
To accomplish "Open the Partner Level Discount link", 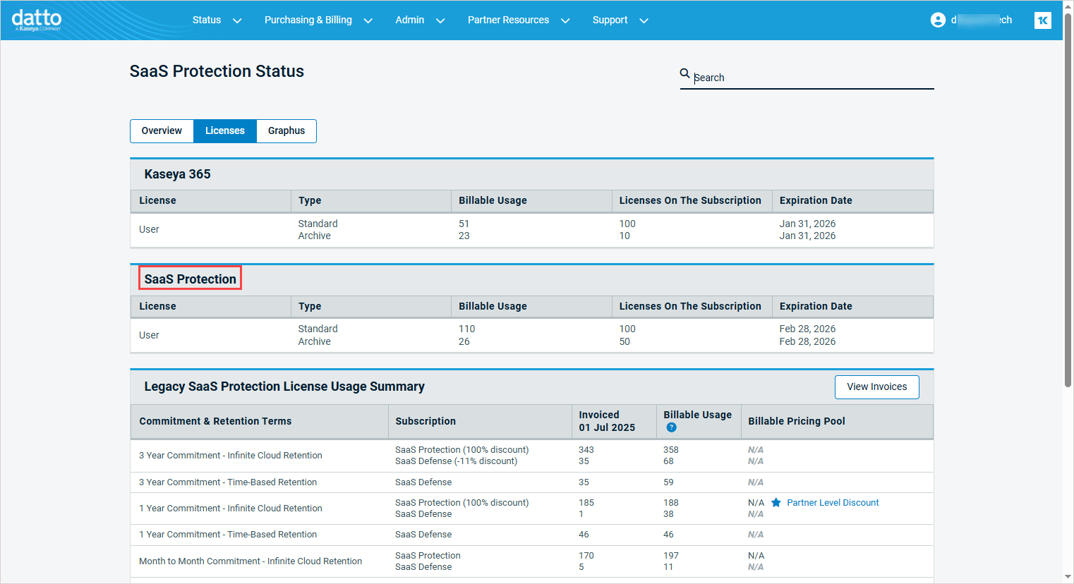I will pyautogui.click(x=833, y=503).
